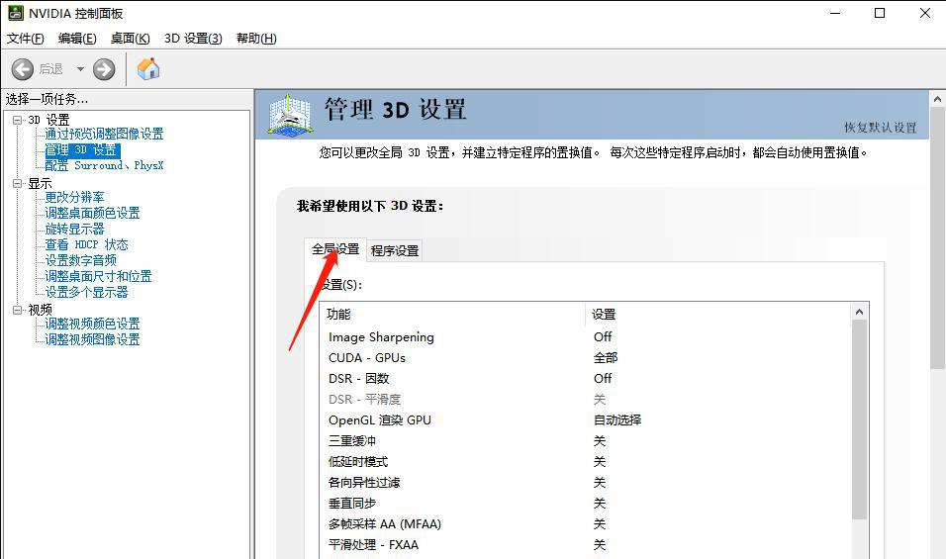Open 调整桌面尺寸和位置 task
946x559 pixels.
[x=98, y=276]
